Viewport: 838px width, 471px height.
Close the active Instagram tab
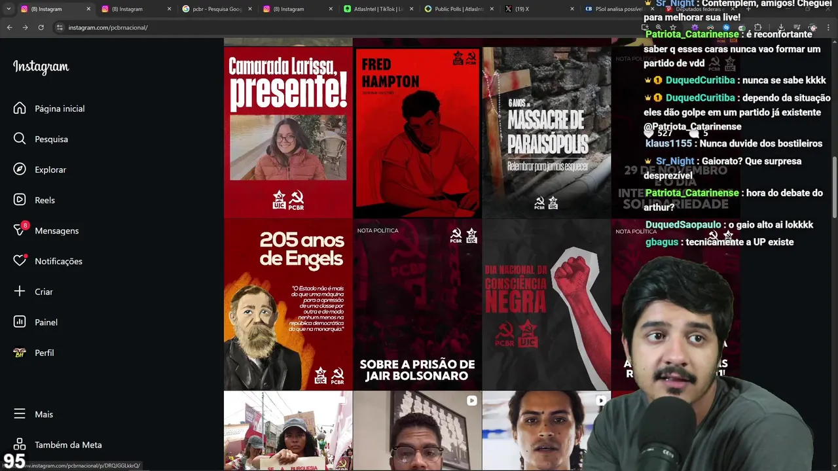click(88, 9)
